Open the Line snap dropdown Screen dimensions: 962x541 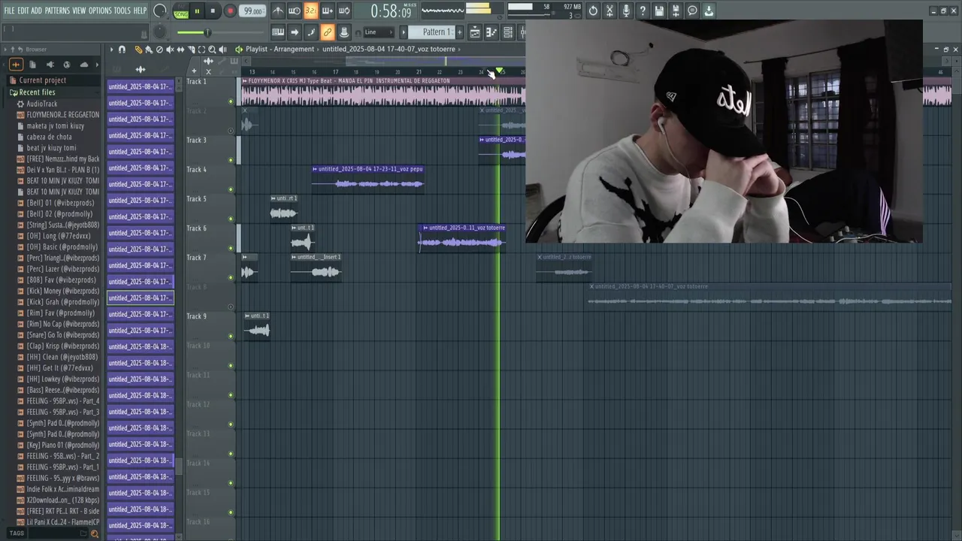tap(380, 32)
